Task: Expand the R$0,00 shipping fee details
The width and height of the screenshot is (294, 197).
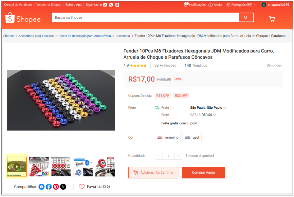Action: 209,115
